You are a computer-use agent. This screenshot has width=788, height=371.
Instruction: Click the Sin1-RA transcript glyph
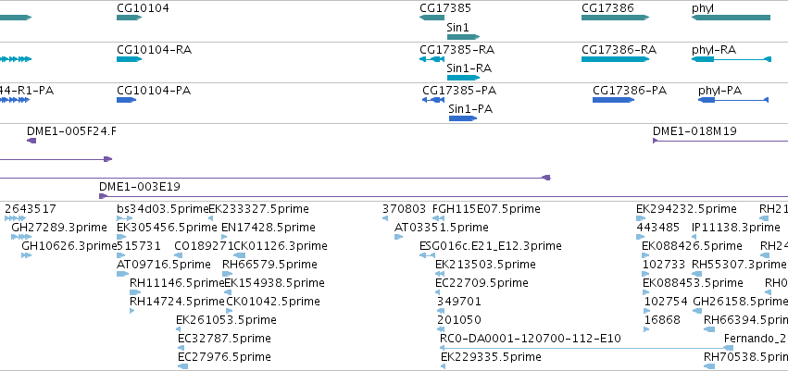pos(463,78)
